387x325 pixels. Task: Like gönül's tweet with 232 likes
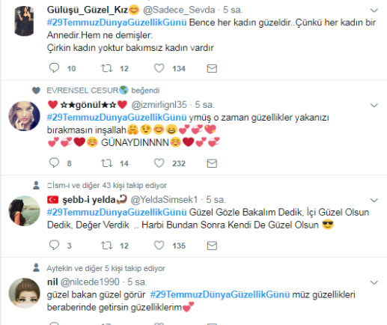point(159,163)
